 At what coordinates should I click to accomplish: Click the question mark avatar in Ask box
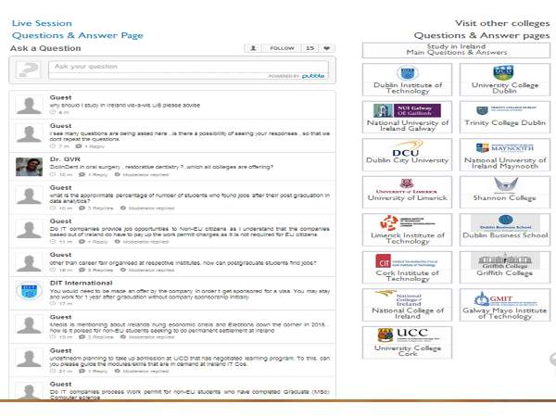pos(29,69)
